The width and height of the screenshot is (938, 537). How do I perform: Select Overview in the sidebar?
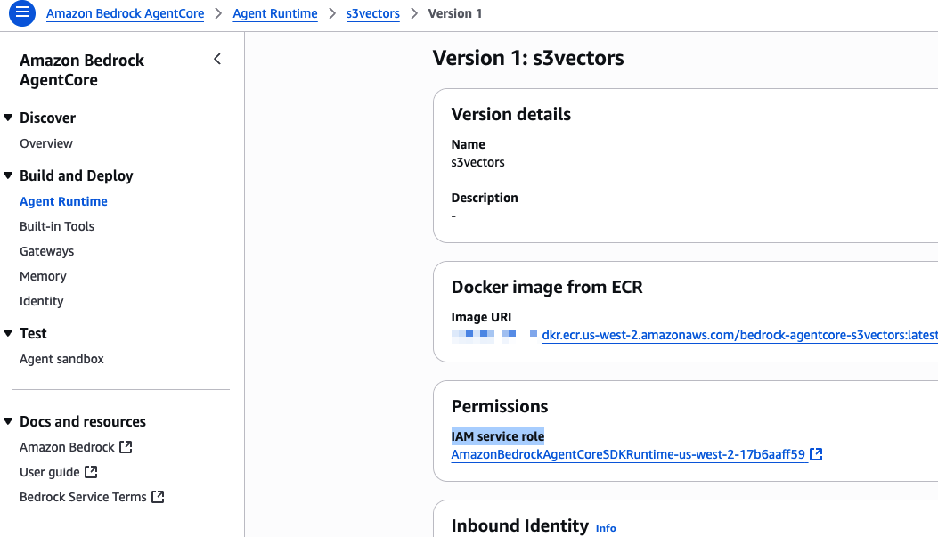tap(46, 143)
